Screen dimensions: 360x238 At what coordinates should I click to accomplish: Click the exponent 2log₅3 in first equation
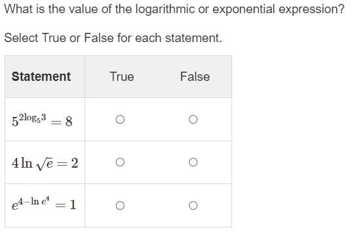pos(32,118)
